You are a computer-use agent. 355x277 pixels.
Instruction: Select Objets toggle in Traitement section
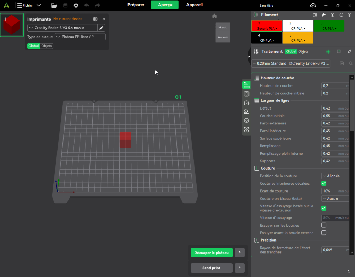point(303,51)
